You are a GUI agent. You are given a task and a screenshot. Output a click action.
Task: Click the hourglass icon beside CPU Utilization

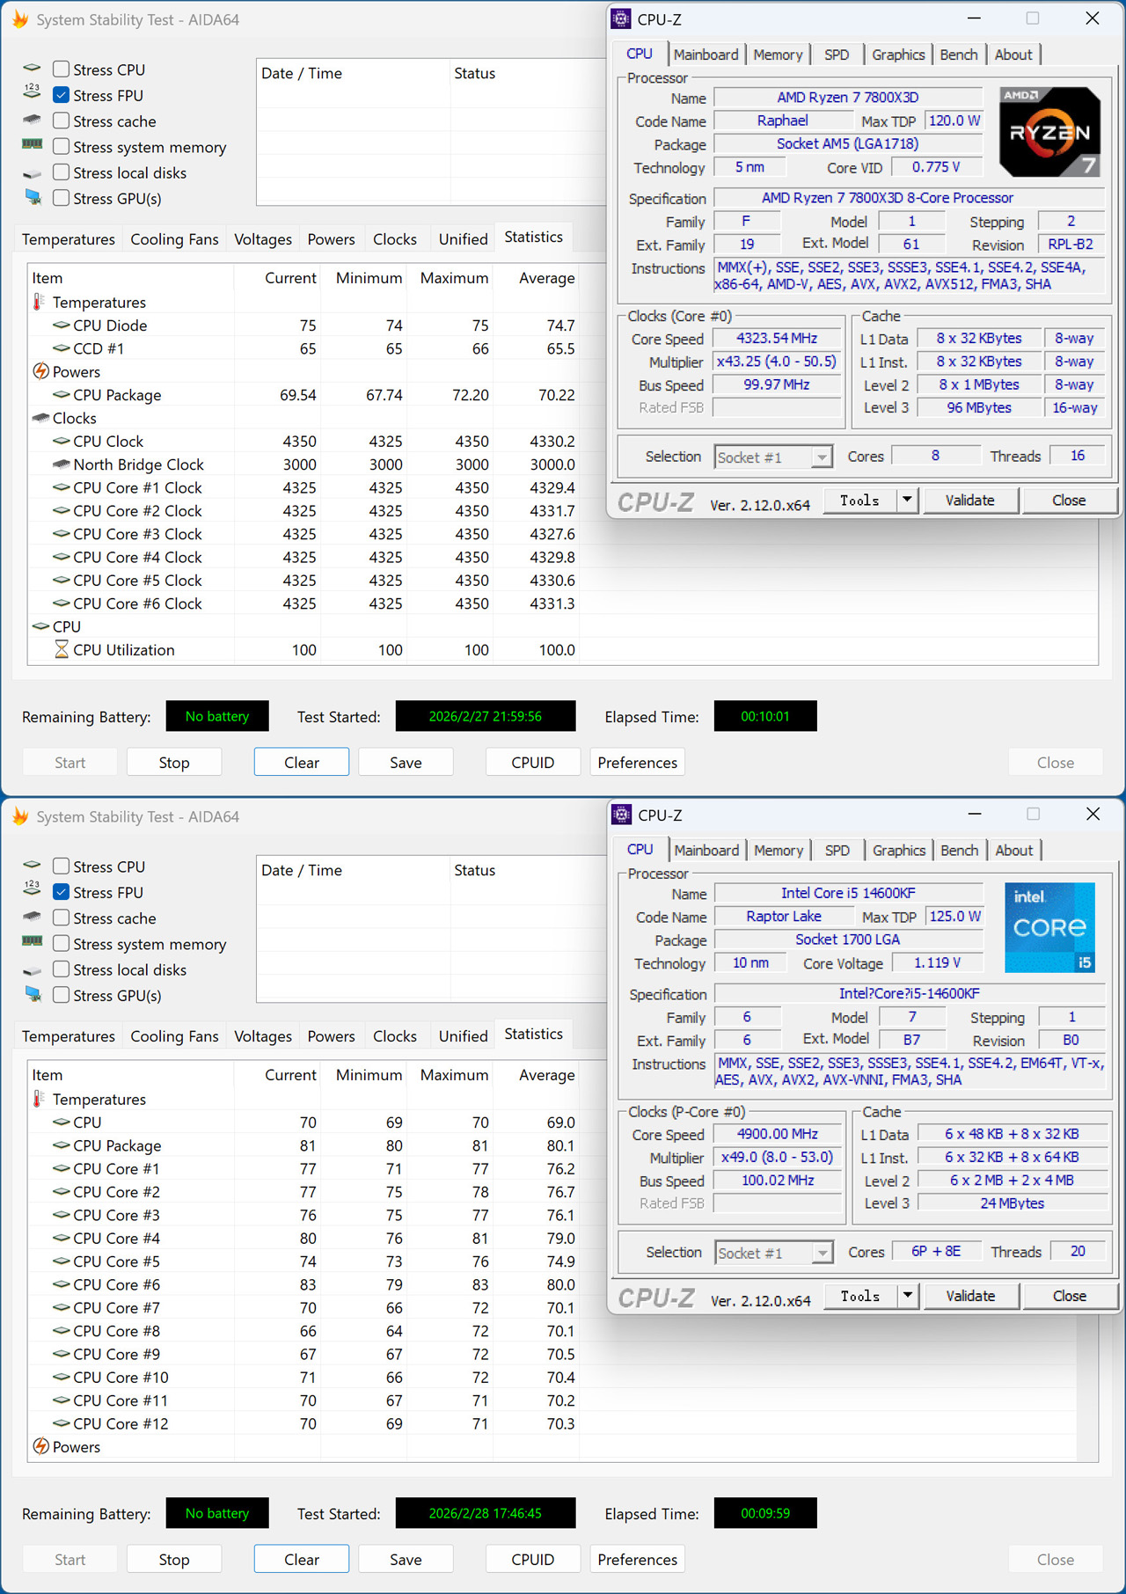tap(62, 649)
